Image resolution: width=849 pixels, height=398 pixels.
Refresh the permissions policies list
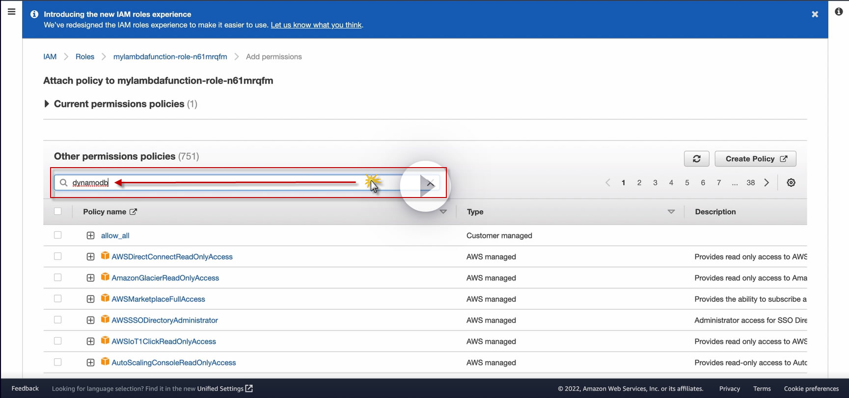(697, 159)
